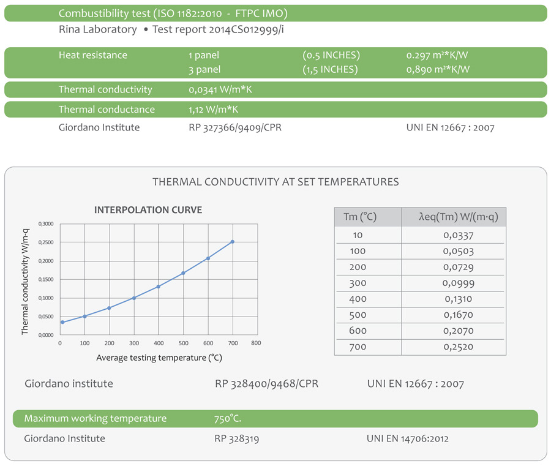Click table cell '0,0729'
Viewport: 551px width, 469px height.
click(458, 268)
